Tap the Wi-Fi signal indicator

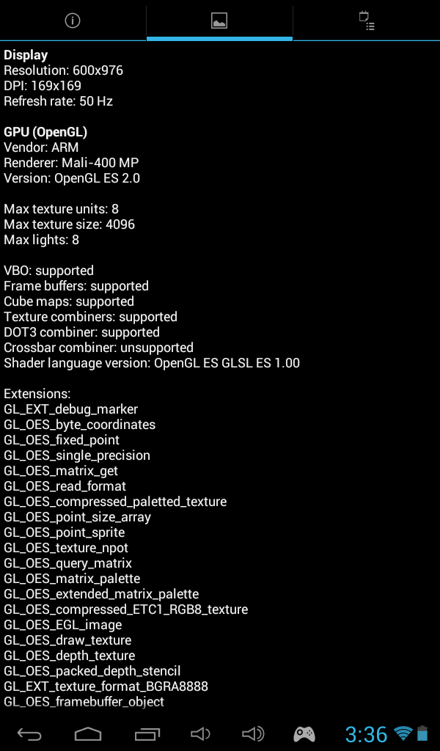(403, 733)
